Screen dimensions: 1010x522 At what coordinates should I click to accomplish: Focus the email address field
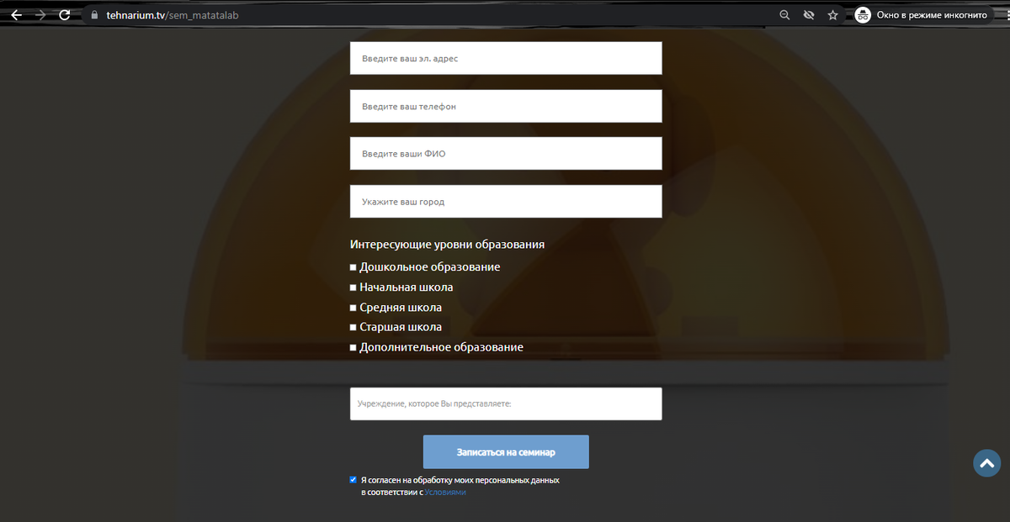coord(506,59)
